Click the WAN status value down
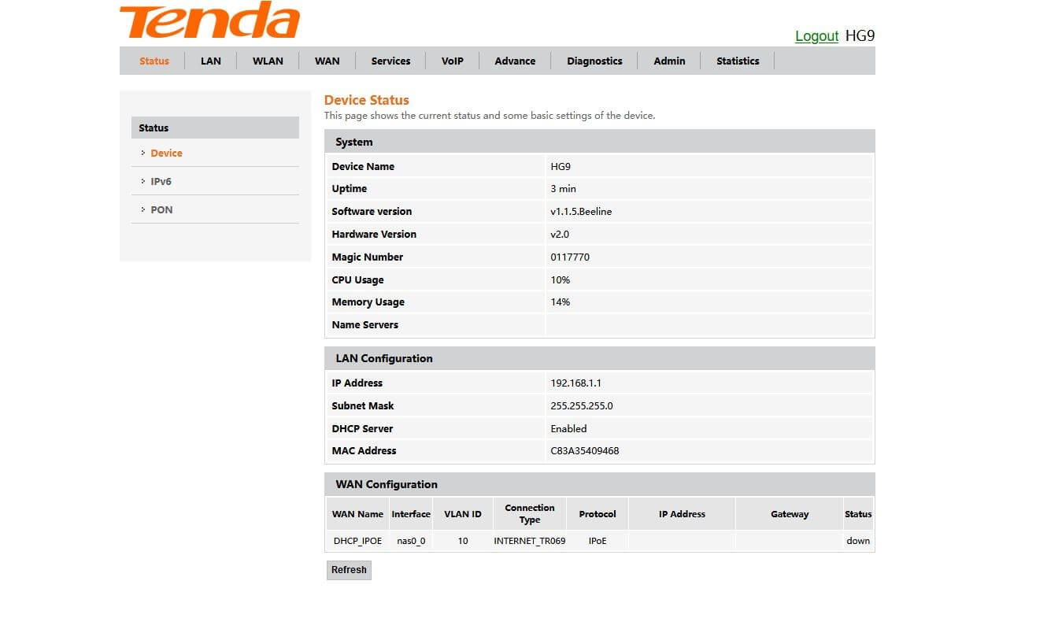 [858, 541]
